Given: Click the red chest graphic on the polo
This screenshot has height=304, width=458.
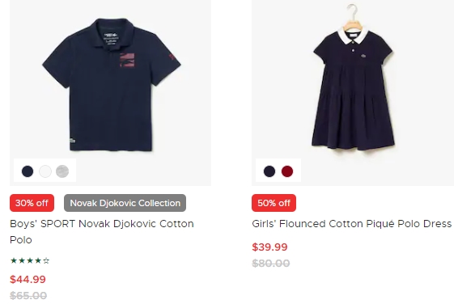Looking at the screenshot, I should pos(127,60).
